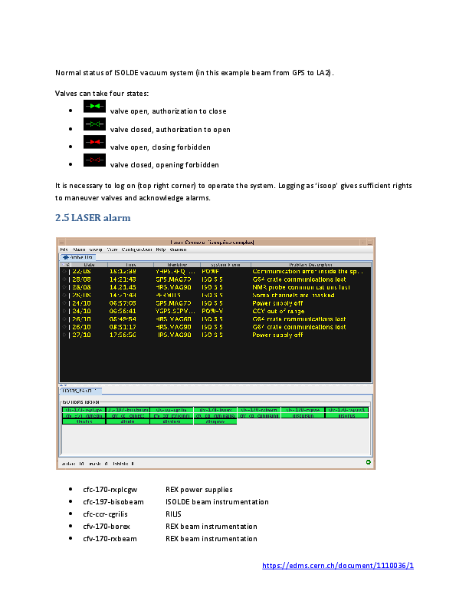Click the row icon beside the 17:56:56 alarm
Viewport: 469px width, 608px height.
point(64,335)
